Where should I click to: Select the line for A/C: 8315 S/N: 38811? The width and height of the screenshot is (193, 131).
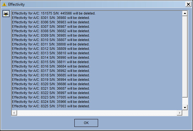click(51, 62)
